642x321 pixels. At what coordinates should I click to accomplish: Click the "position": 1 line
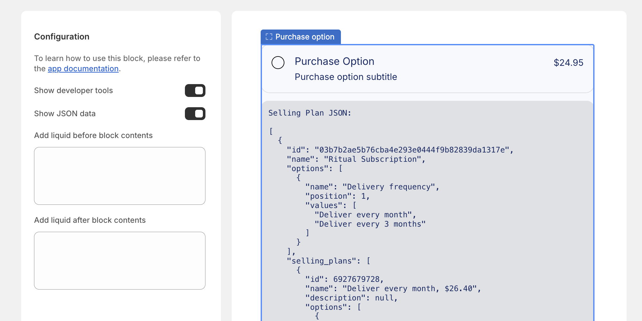pyautogui.click(x=338, y=196)
